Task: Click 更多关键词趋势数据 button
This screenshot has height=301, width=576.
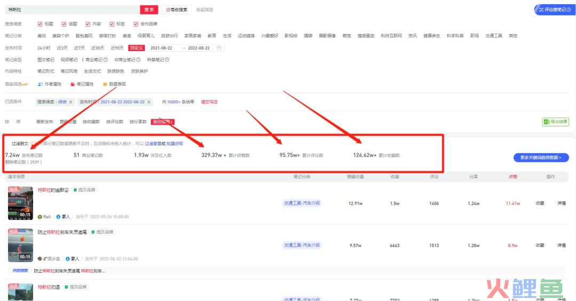Action: click(541, 158)
